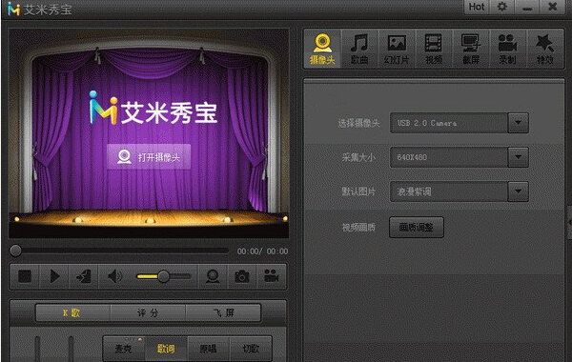Toggle the 麦克 microphone button
Viewport: 572px width, 362px height.
point(124,349)
